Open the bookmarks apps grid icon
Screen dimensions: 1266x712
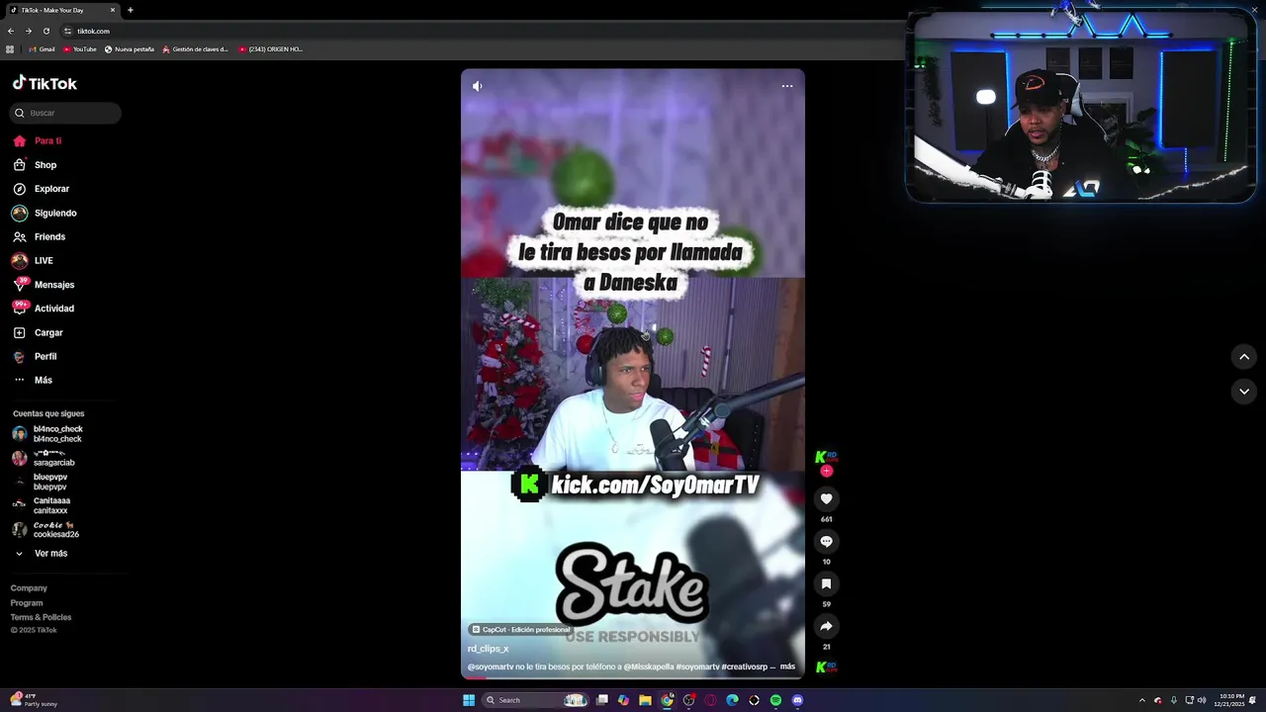(10, 48)
